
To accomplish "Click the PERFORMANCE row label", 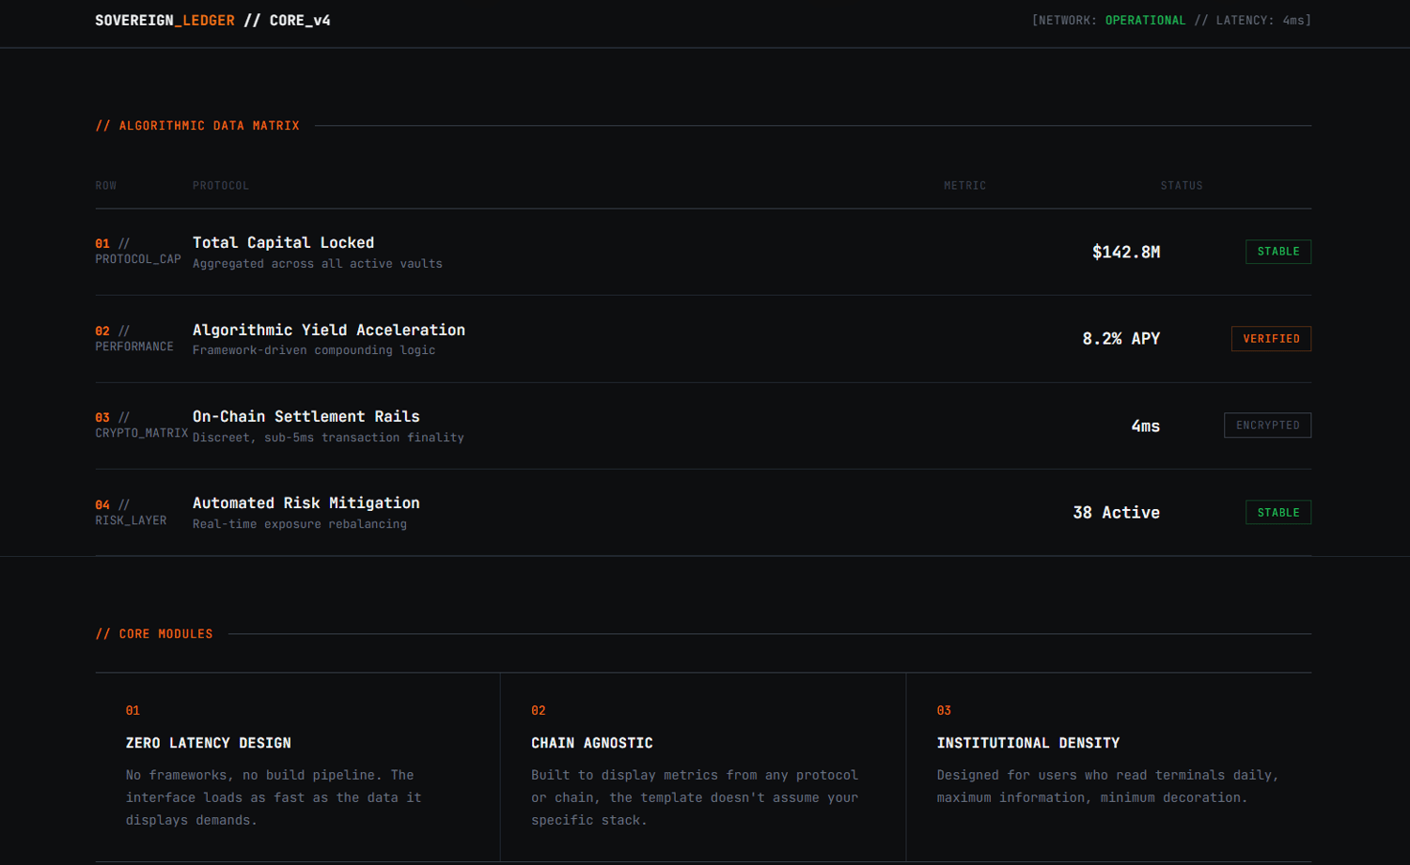I will (134, 347).
